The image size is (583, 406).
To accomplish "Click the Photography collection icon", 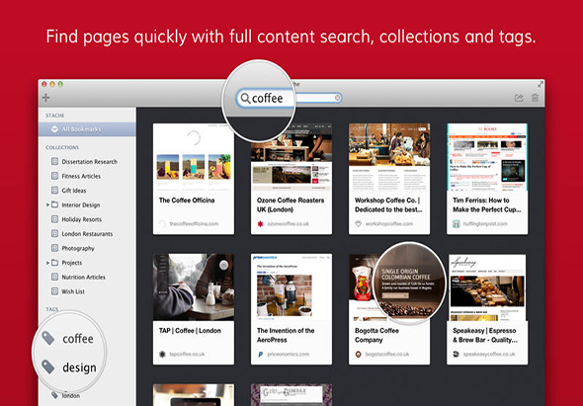I will pos(54,248).
